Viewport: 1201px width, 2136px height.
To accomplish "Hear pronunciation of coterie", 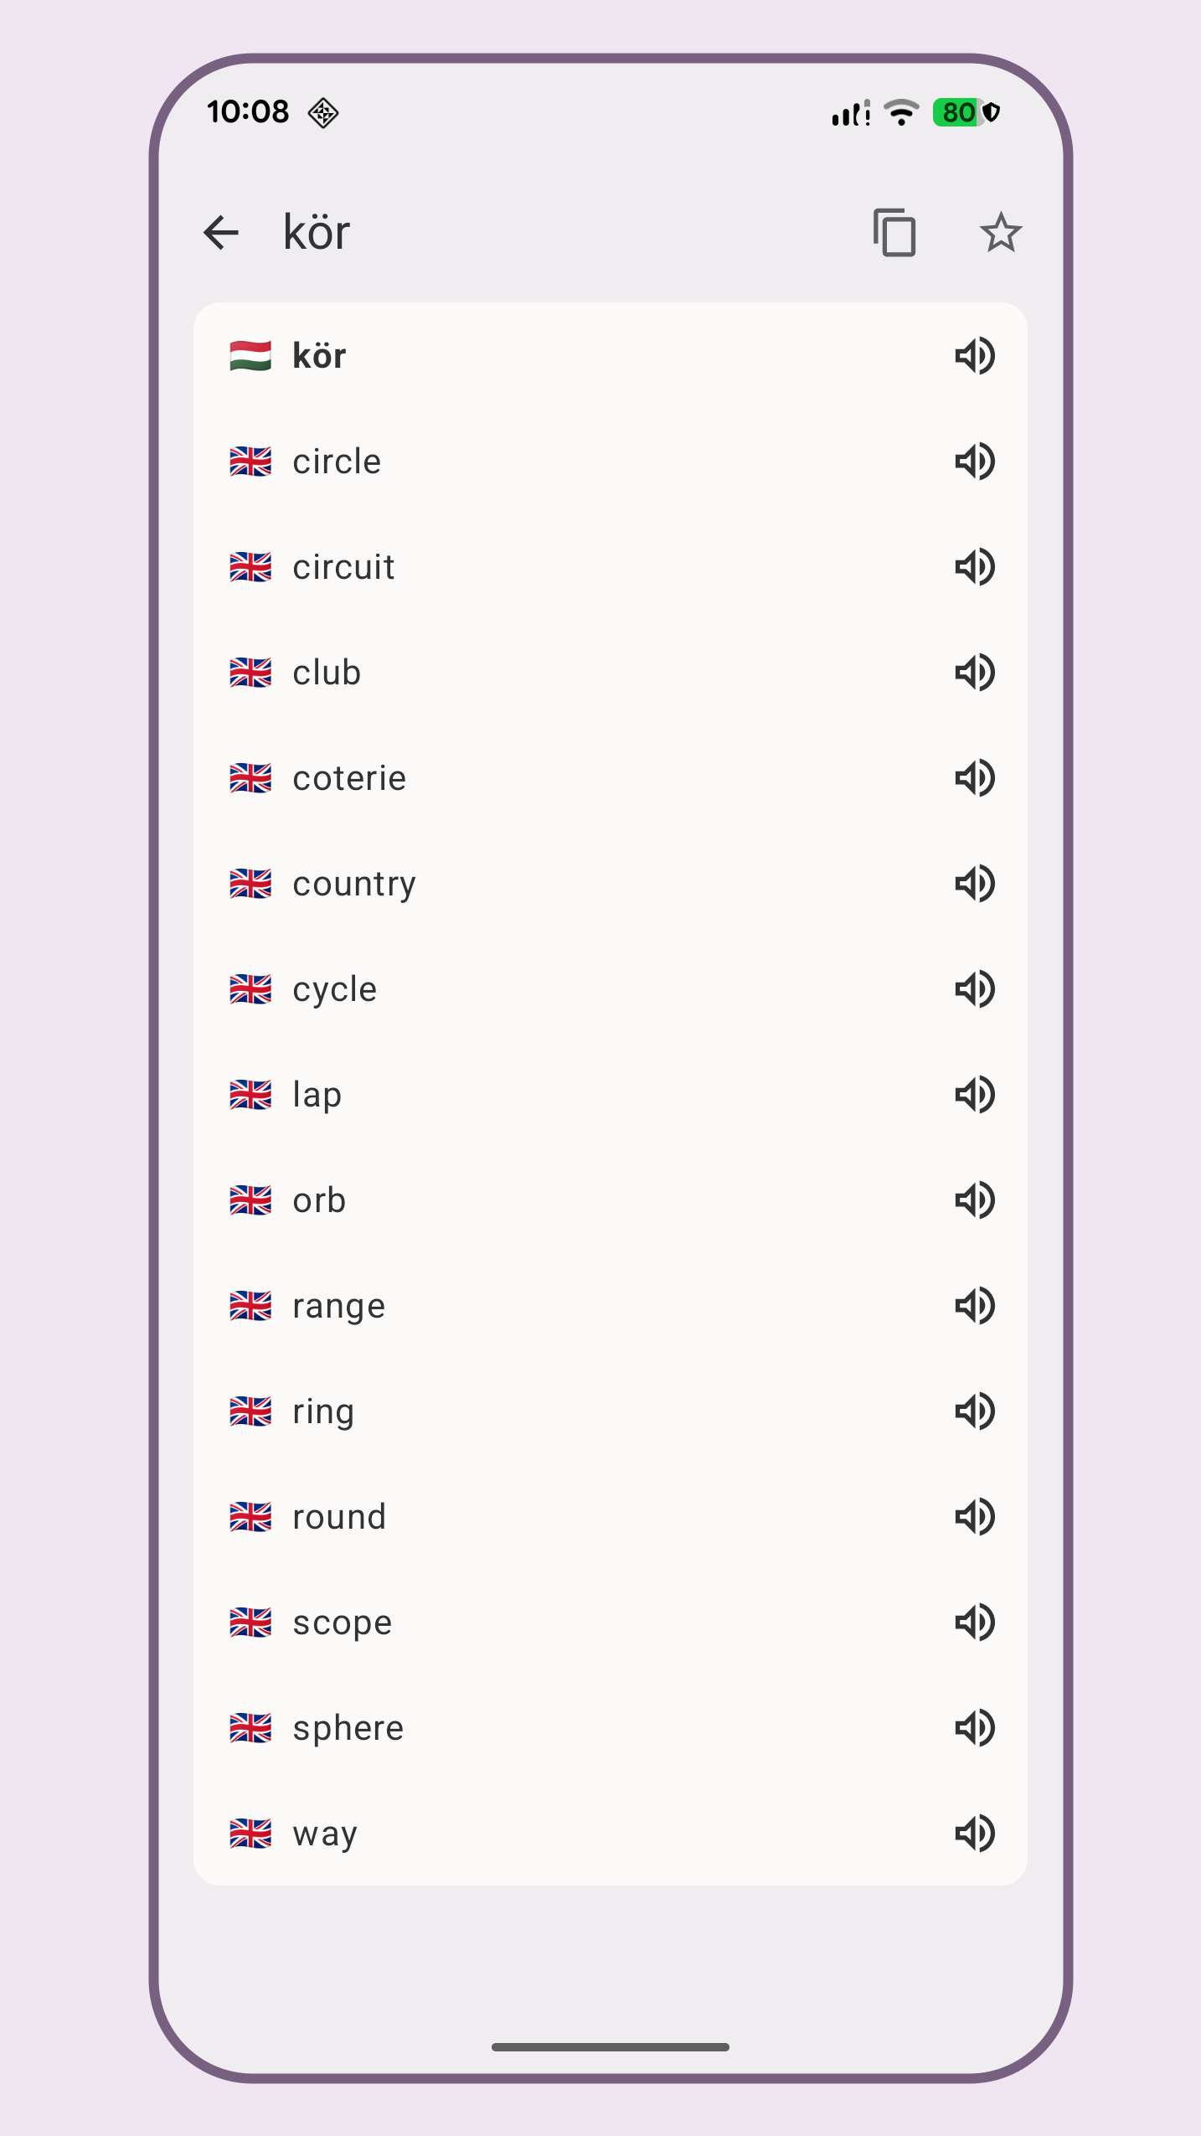I will coord(974,778).
